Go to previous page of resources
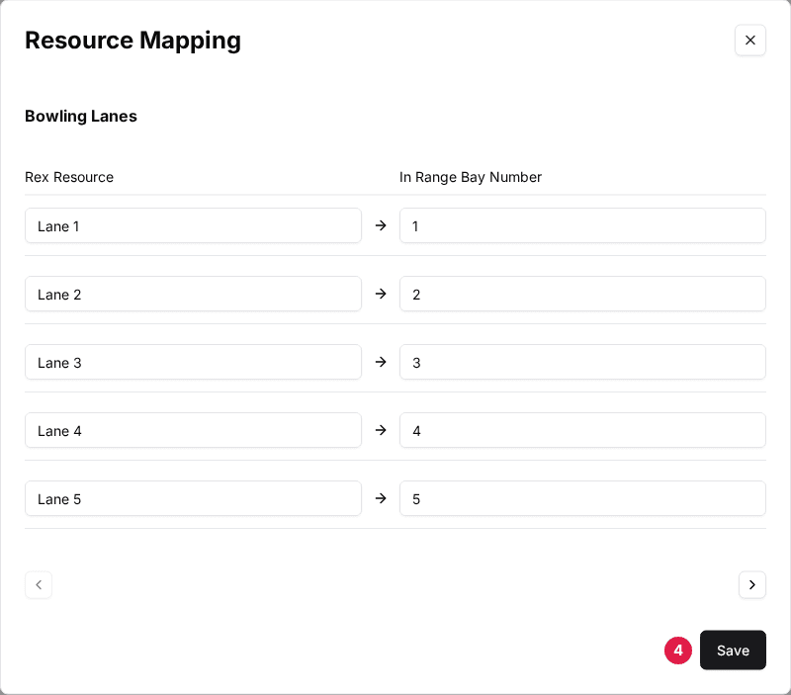Screen dimensions: 791x695 click(39, 584)
